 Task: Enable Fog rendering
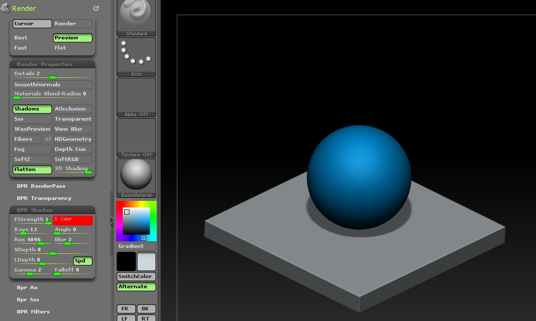(x=32, y=149)
